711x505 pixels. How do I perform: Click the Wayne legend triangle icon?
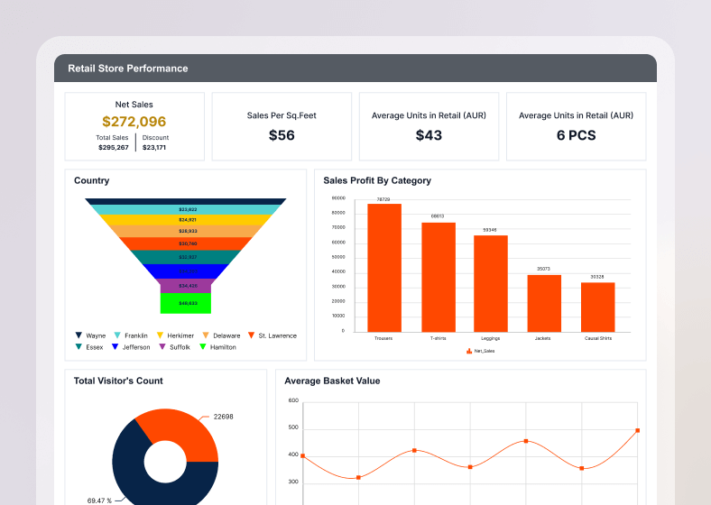click(78, 335)
